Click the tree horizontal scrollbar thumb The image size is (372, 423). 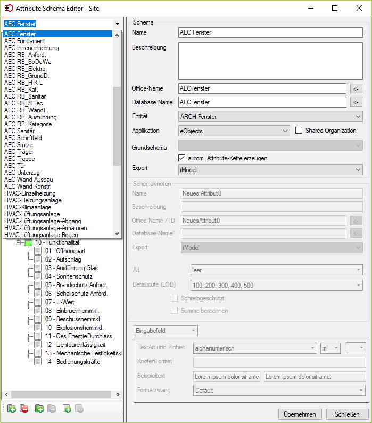tap(61, 394)
